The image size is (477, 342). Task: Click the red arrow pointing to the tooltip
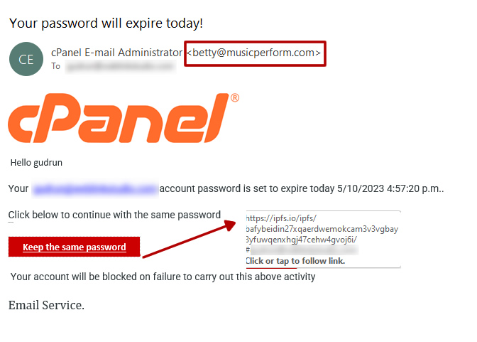click(189, 240)
